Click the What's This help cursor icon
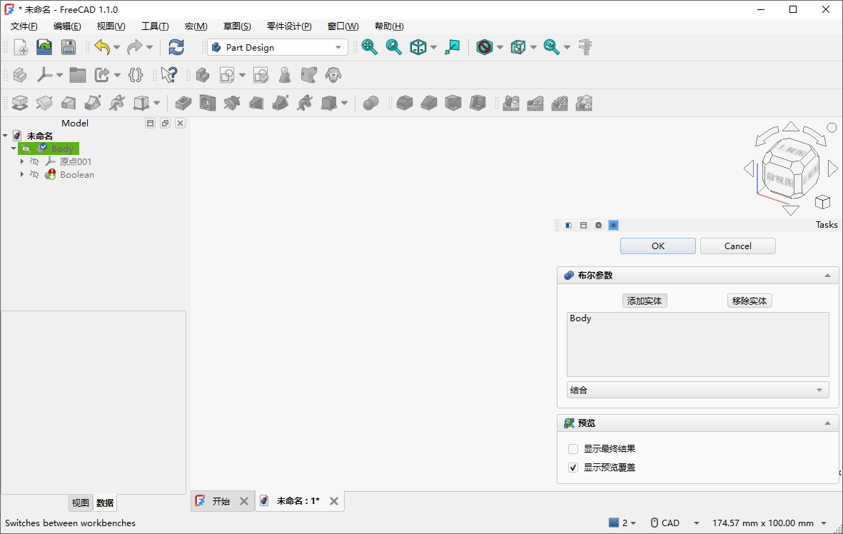 point(168,75)
